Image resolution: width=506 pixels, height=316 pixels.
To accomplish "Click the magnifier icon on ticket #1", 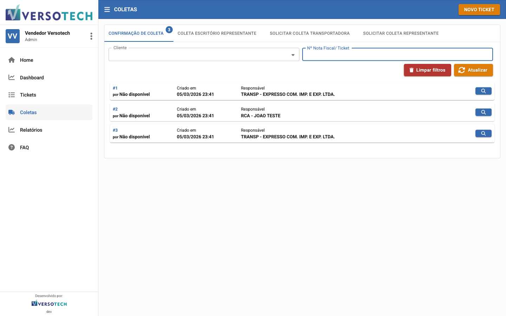I will click(x=483, y=91).
